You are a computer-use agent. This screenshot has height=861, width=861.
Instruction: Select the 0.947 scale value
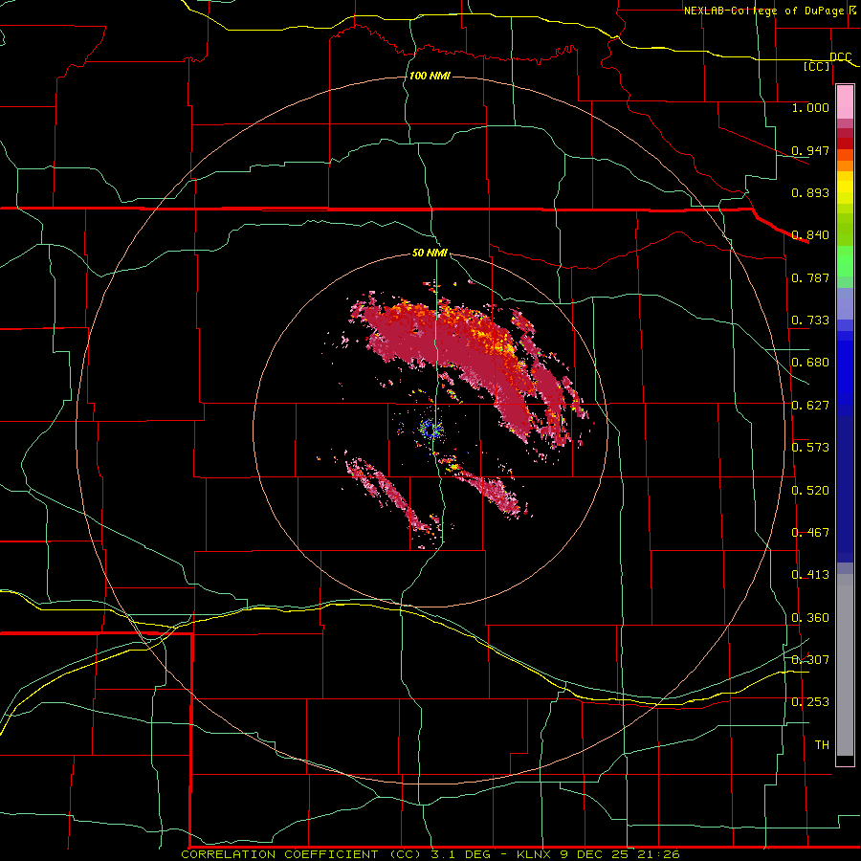pyautogui.click(x=810, y=150)
